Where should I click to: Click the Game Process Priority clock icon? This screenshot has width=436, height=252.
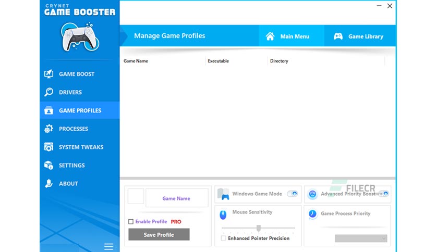(312, 213)
